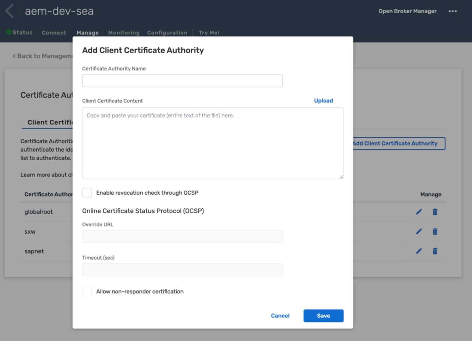Viewport: 472px width, 341px height.
Task: Open Broker Manager from the header
Action: coord(407,11)
